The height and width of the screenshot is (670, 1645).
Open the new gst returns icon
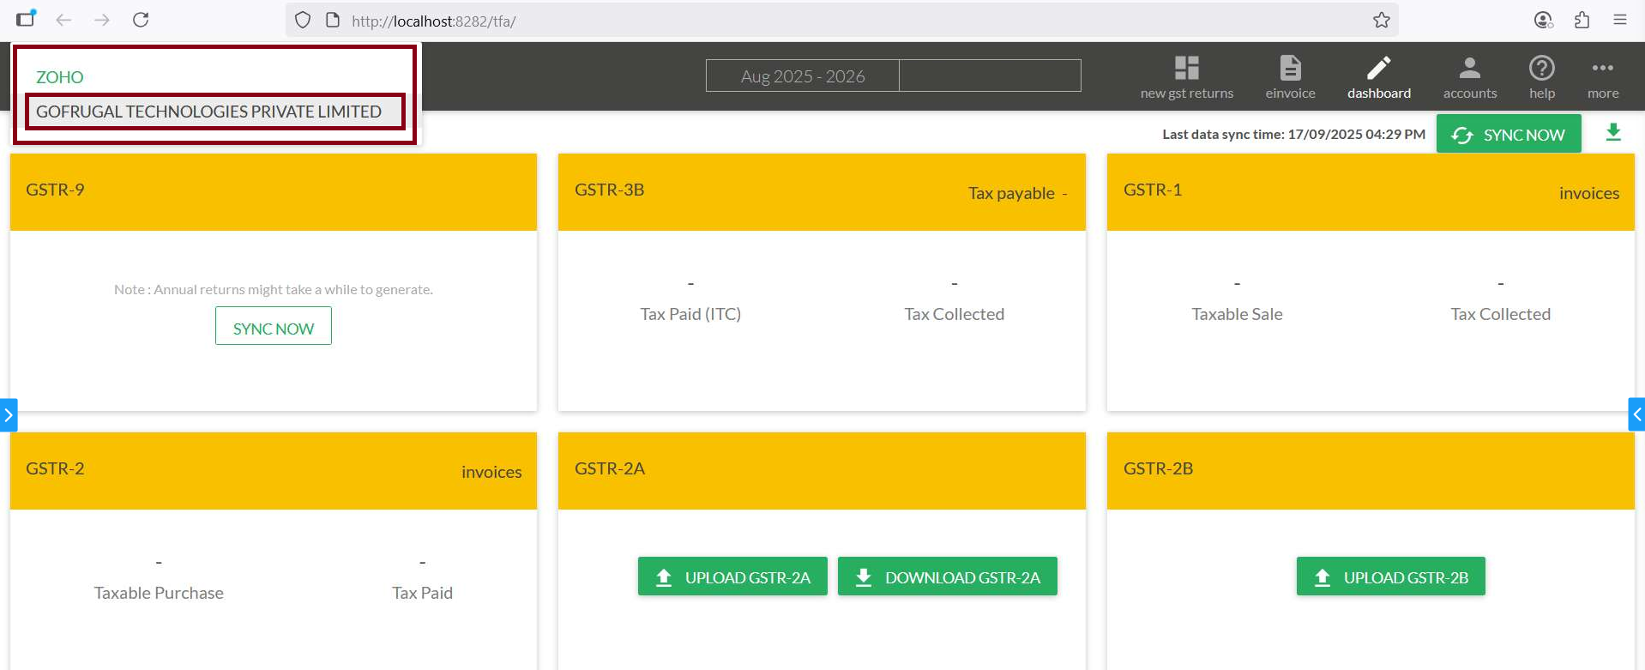tap(1186, 68)
